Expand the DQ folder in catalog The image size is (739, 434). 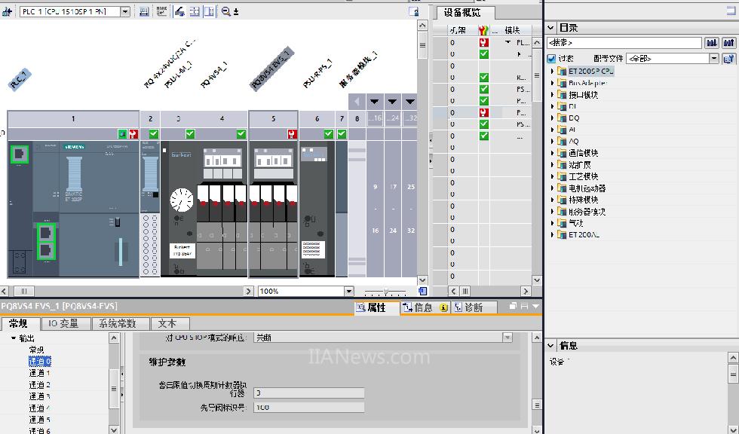pyautogui.click(x=552, y=118)
